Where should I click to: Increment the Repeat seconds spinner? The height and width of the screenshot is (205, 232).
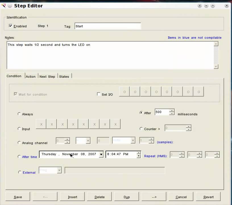217,153
